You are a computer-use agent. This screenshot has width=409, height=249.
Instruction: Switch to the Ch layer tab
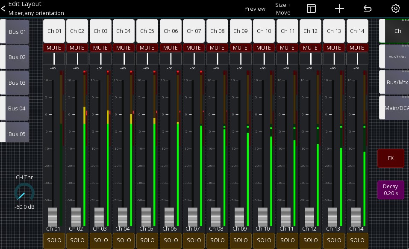pos(394,31)
